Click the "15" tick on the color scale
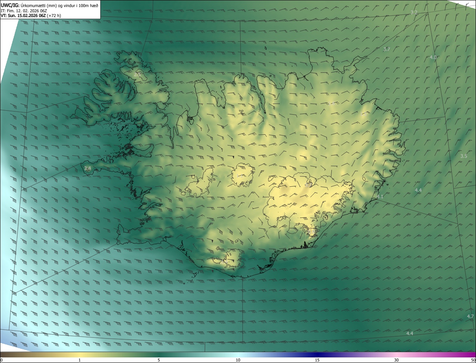Image resolution: width=476 pixels, height=363 pixels. point(317,360)
